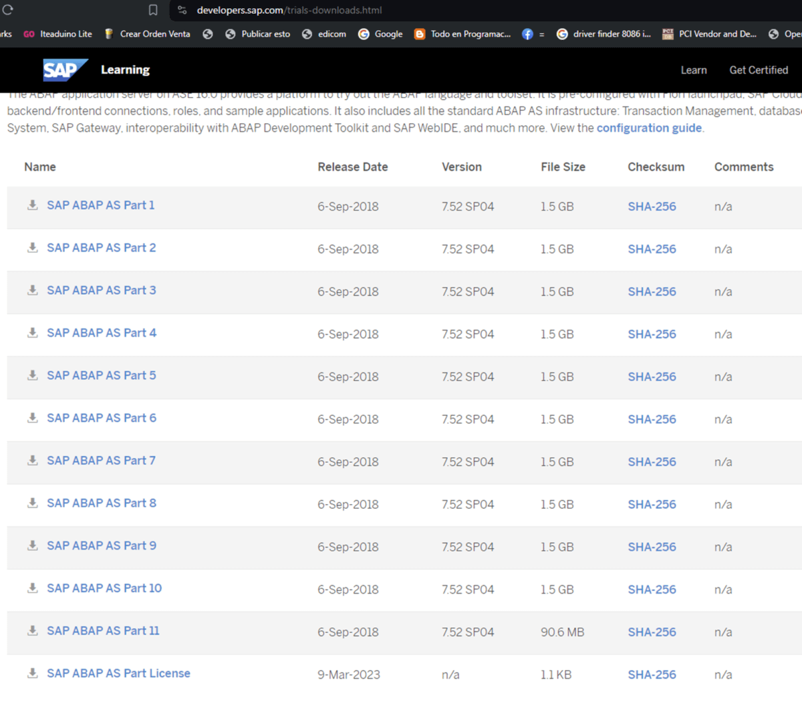Open Get Certified menu item
Image resolution: width=802 pixels, height=710 pixels.
[758, 70]
